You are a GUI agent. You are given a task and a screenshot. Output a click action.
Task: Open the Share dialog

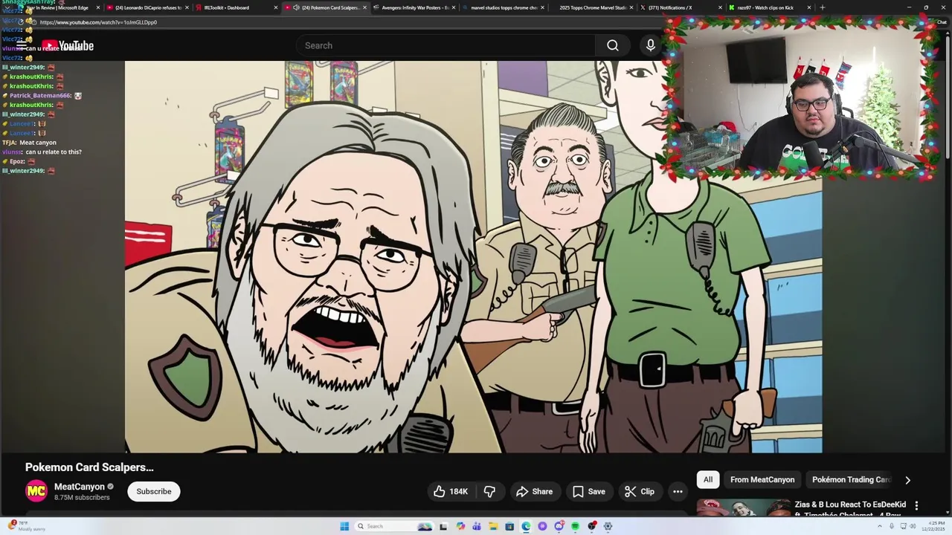click(534, 491)
